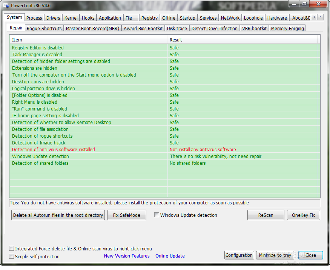Select row 'Right Menu is disabled'
Viewport: 330px width, 270px height.
164,102
